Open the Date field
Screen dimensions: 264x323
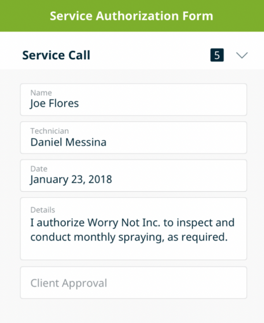(x=133, y=175)
